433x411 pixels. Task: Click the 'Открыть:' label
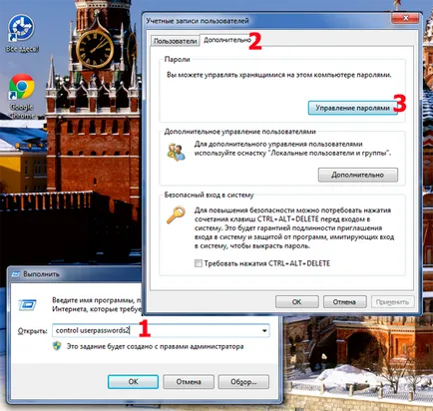pyautogui.click(x=32, y=331)
